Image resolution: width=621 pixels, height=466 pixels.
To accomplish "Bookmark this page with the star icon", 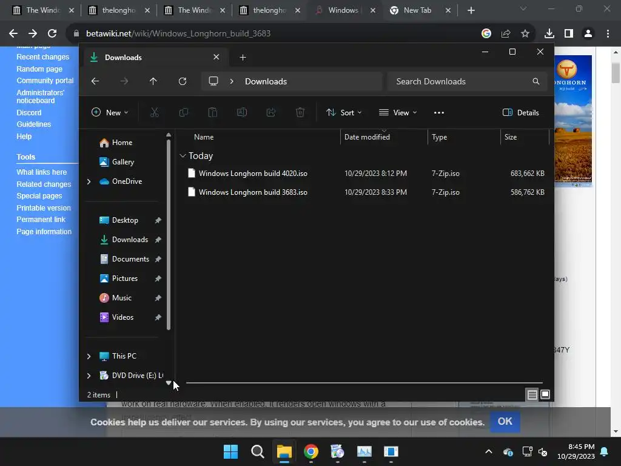I will coord(525,34).
